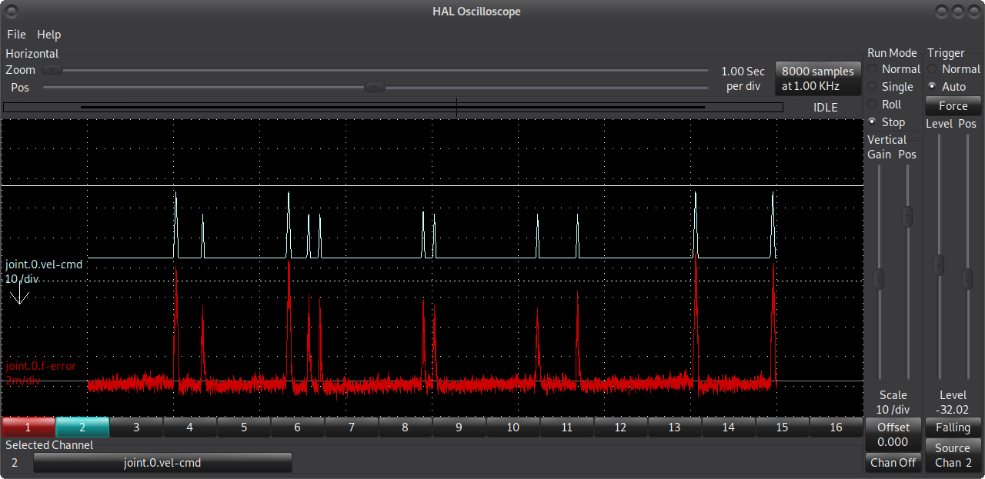Image resolution: width=985 pixels, height=479 pixels.
Task: Select channel 14 button
Action: point(729,427)
